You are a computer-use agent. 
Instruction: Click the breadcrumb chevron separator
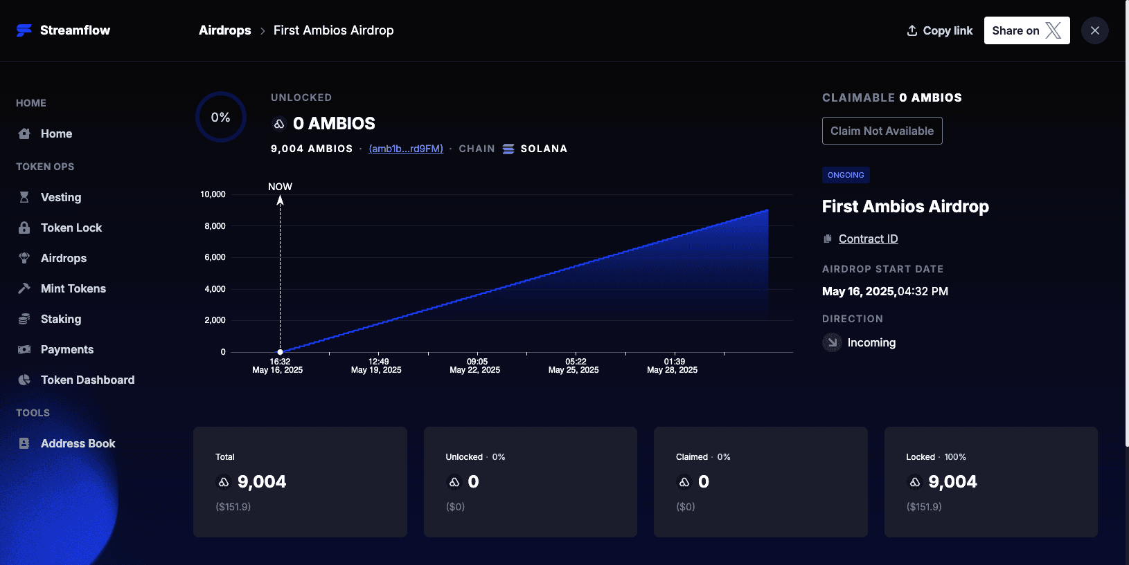pyautogui.click(x=263, y=31)
